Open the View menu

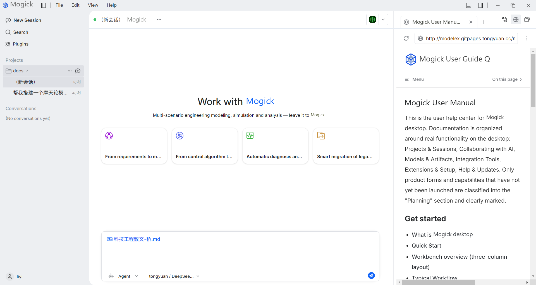(93, 5)
